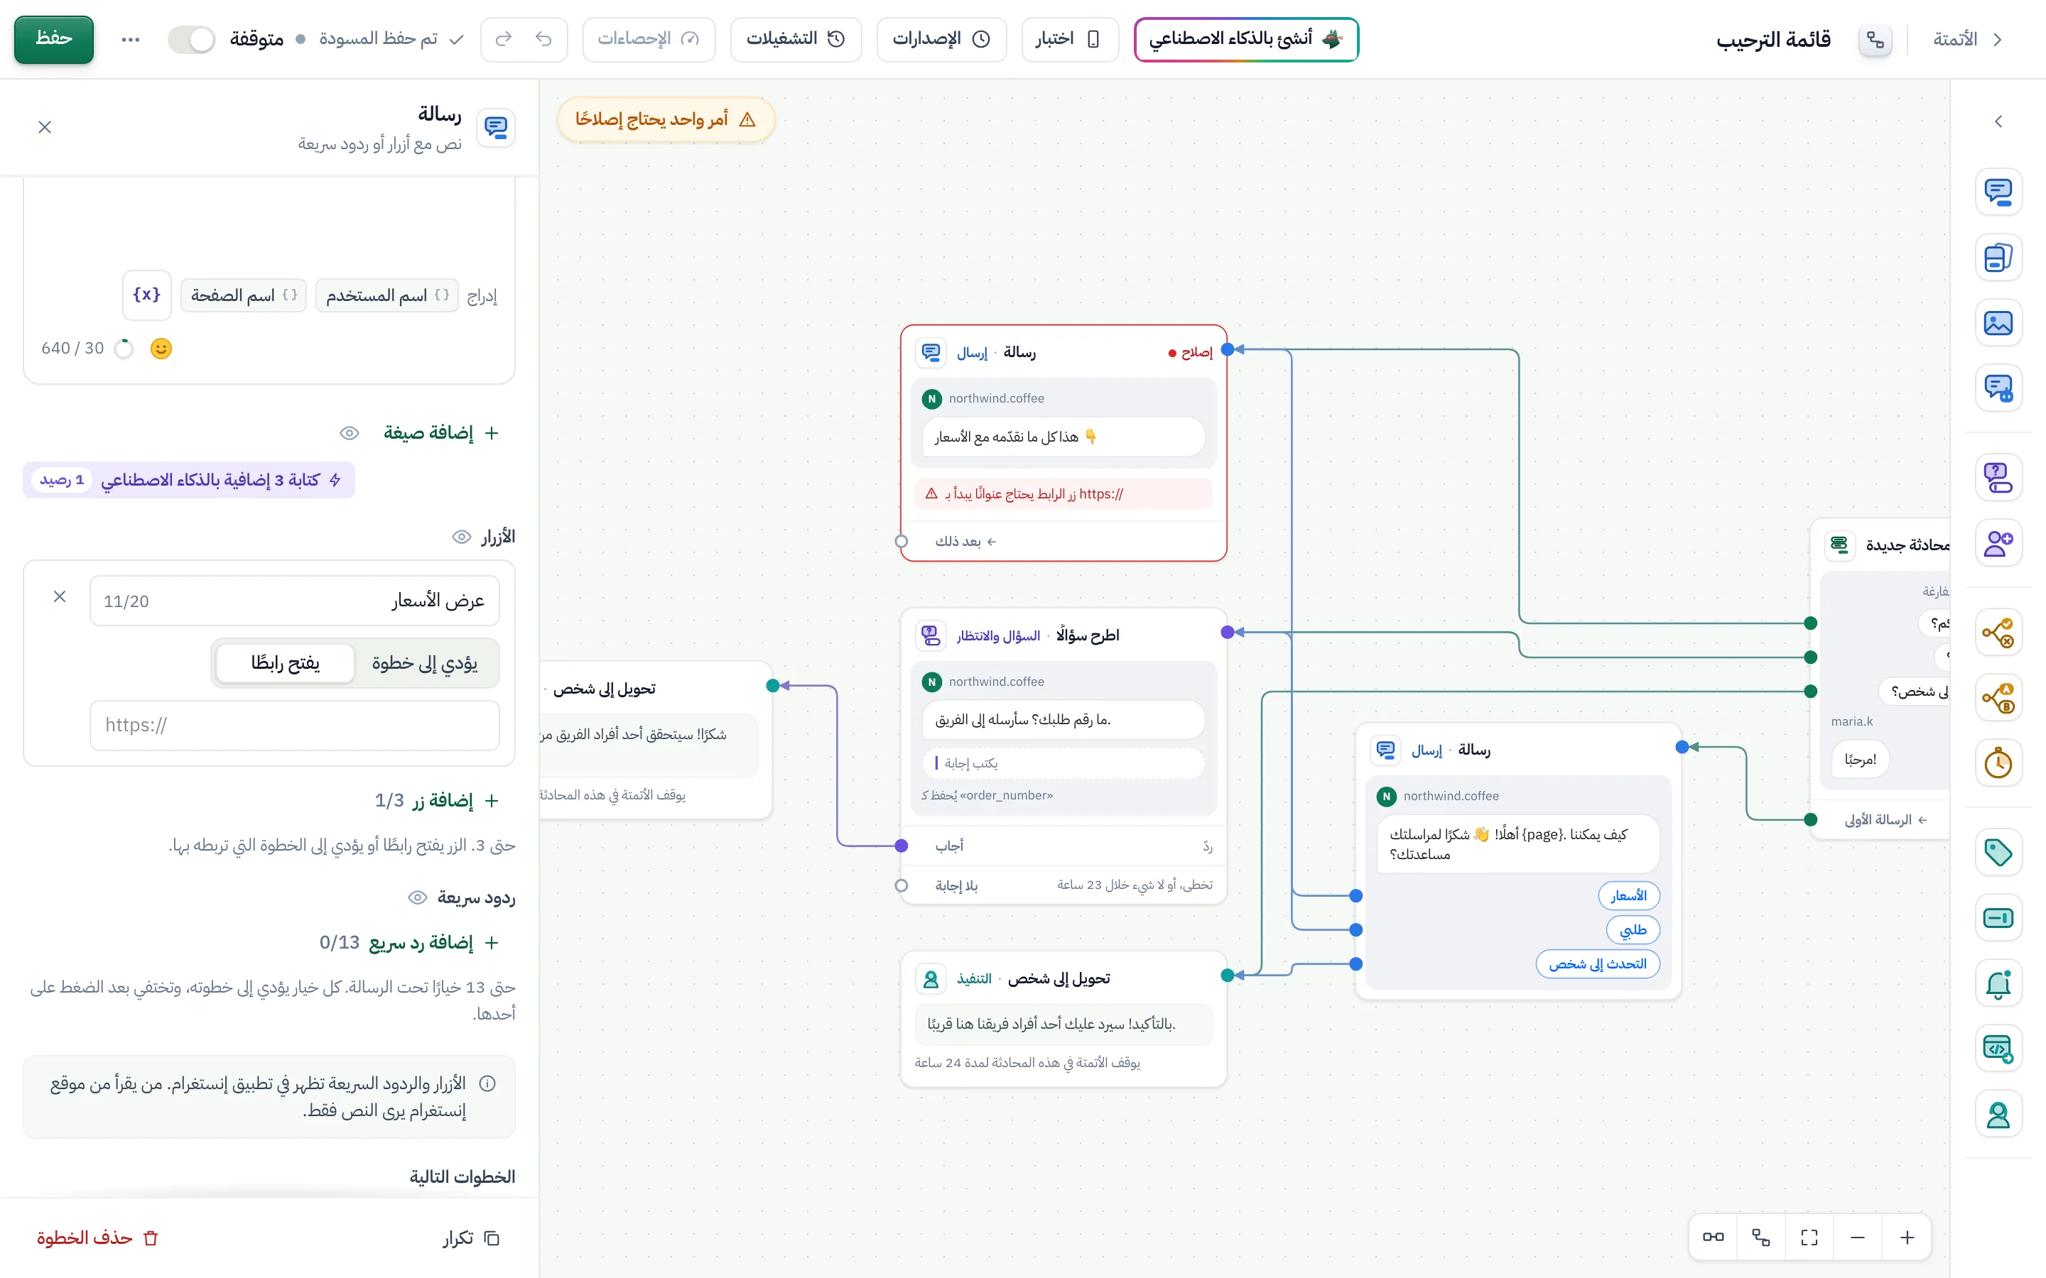
Task: Click حذف الخطوة to delete step
Action: pos(98,1238)
